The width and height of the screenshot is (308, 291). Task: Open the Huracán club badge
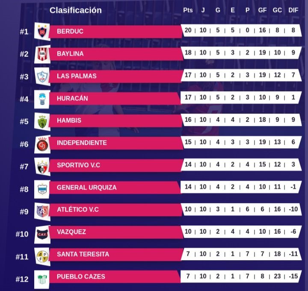(42, 98)
